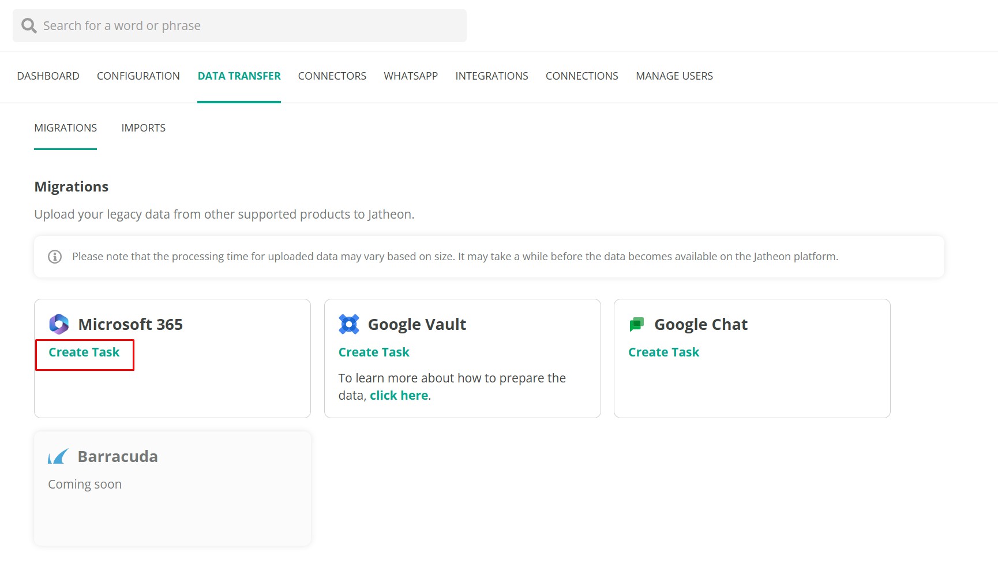This screenshot has height=582, width=998.
Task: Open the WhatsApp tab
Action: [x=411, y=76]
